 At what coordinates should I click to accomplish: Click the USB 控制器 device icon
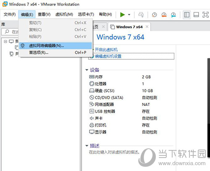[x=92, y=111]
